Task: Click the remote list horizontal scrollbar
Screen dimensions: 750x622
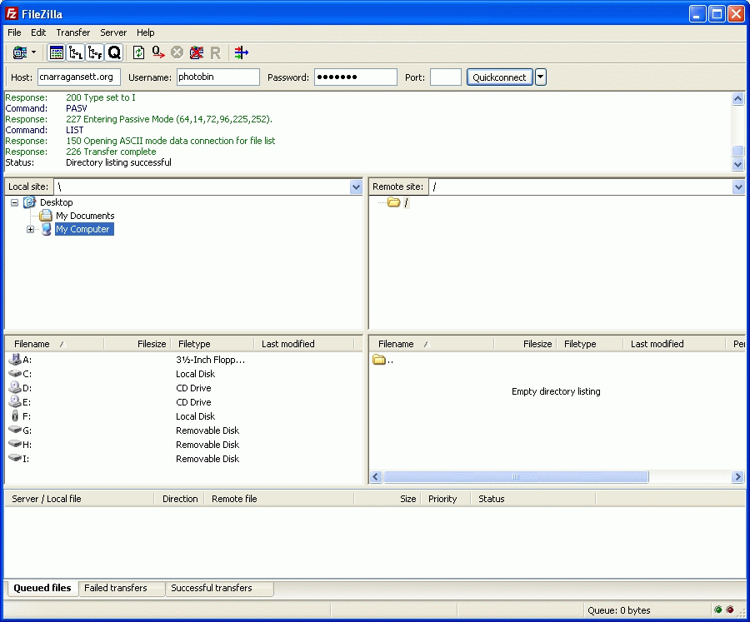Action: click(515, 477)
